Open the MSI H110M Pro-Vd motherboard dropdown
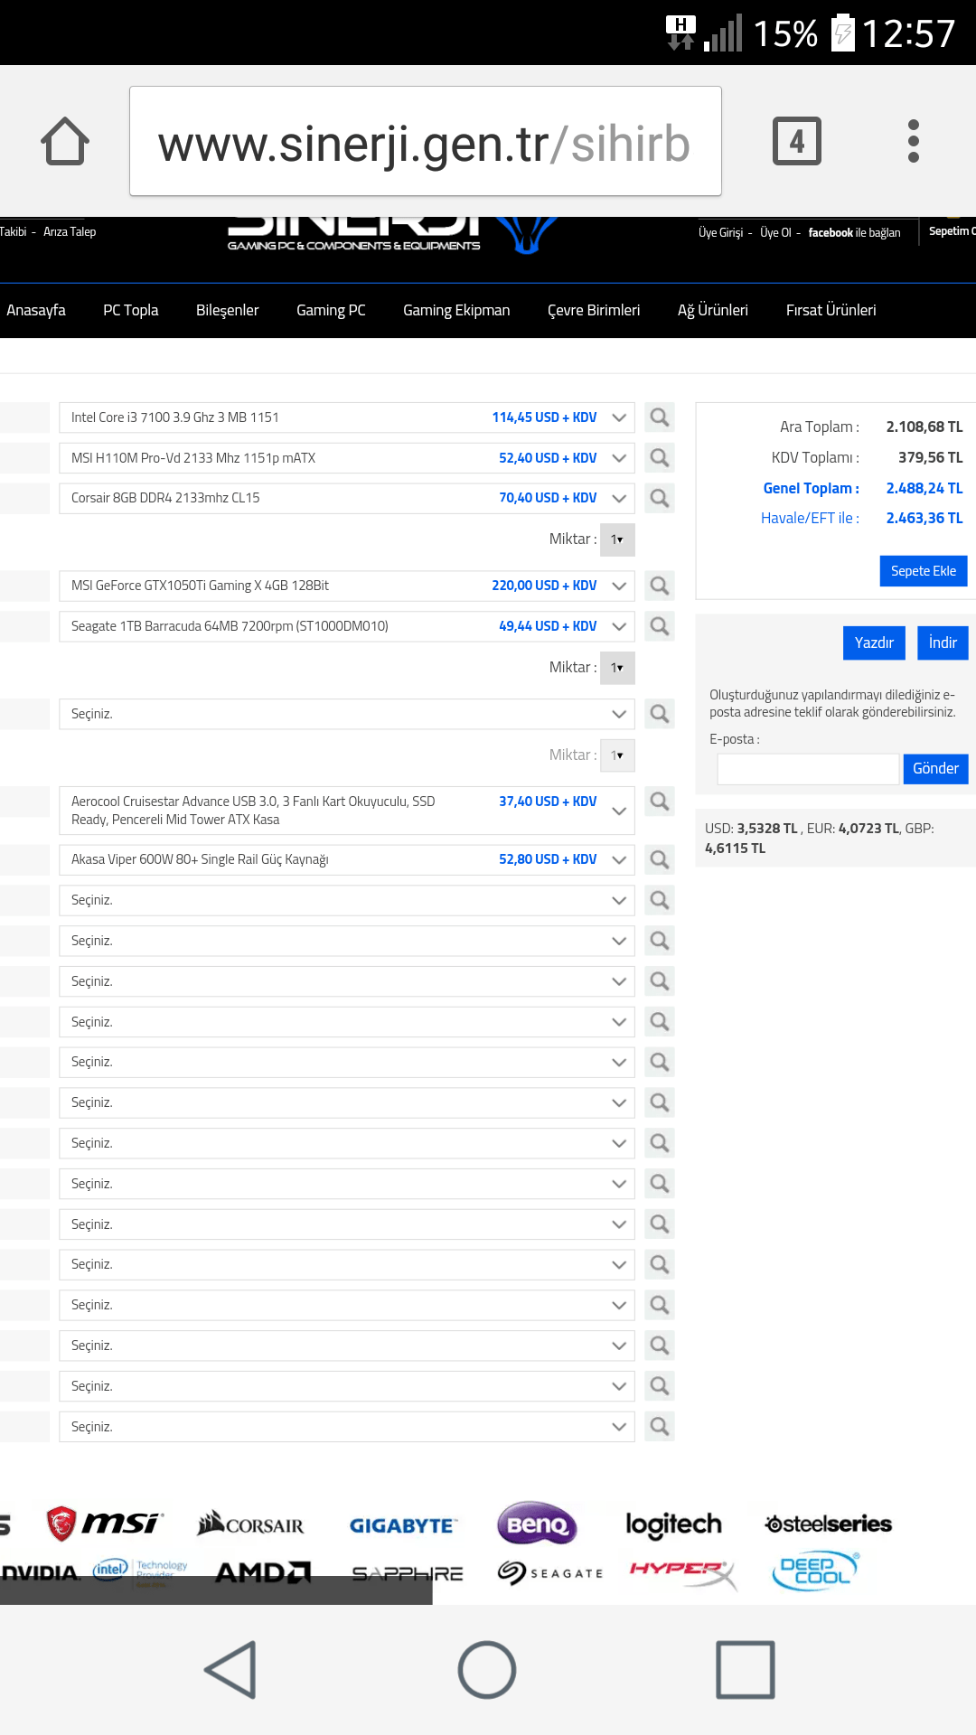 619,458
